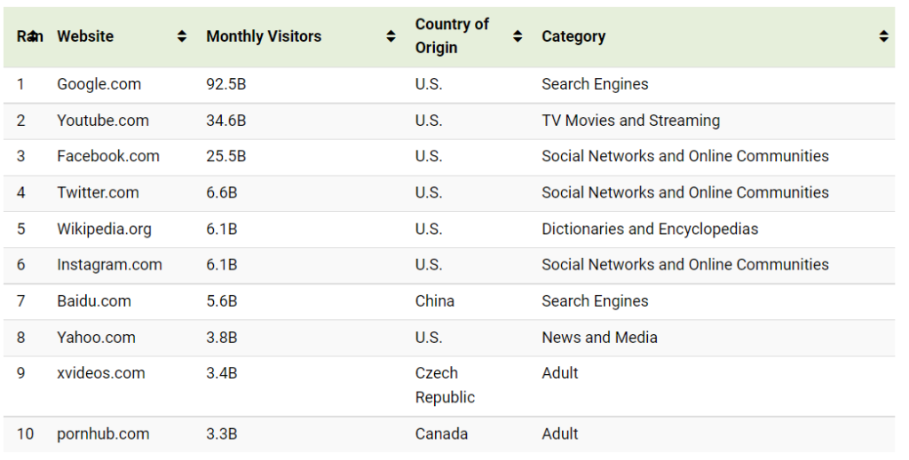Sort by Monthly Visitors arrow icon
This screenshot has width=909, height=460.
[x=391, y=36]
